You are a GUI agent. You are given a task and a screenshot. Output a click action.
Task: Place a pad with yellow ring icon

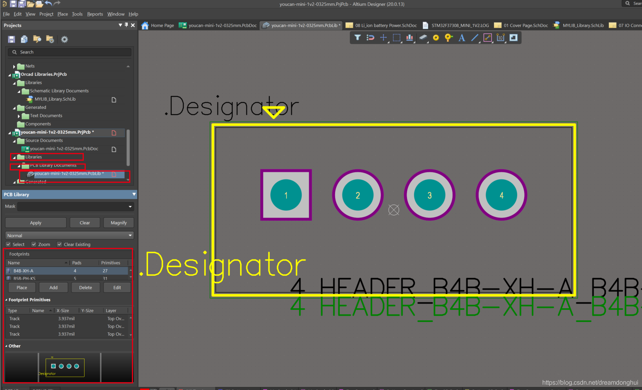[x=436, y=38]
